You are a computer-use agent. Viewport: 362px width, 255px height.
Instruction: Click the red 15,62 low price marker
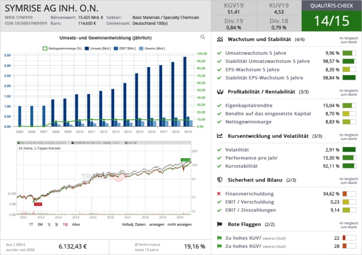point(38,204)
